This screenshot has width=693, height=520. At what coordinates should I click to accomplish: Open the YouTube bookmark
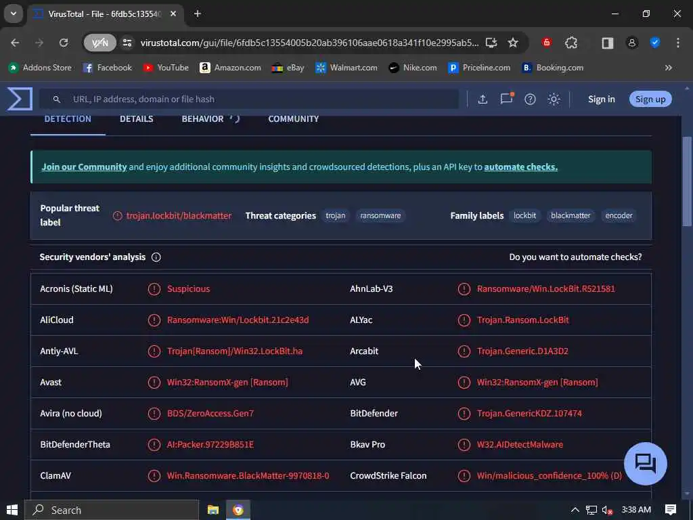pos(166,68)
